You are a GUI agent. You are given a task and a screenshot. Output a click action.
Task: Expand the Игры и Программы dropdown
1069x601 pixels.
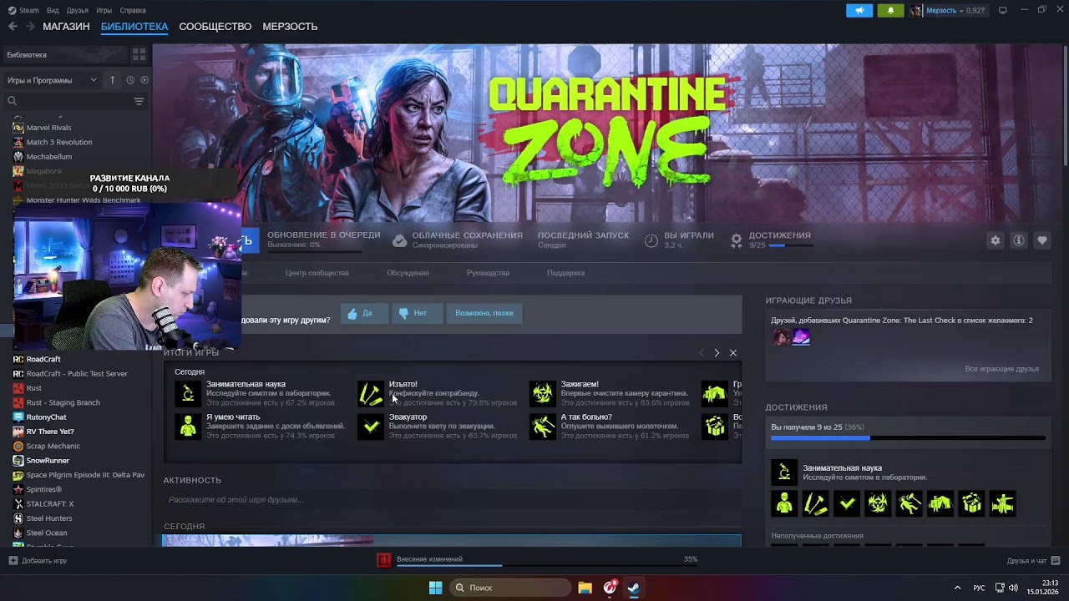[x=52, y=80]
